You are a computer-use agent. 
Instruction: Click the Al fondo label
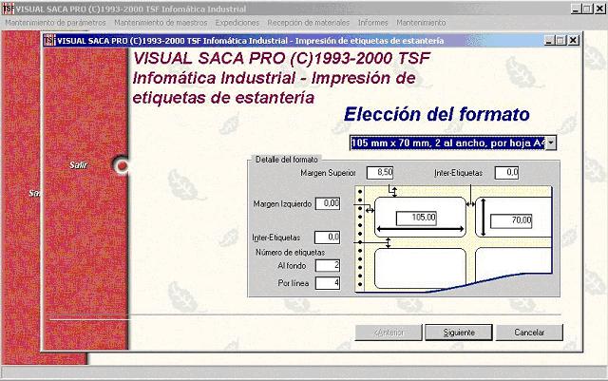pyautogui.click(x=292, y=266)
